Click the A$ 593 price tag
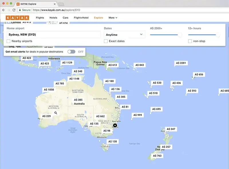The width and height of the screenshot is (229, 169). (x=192, y=91)
